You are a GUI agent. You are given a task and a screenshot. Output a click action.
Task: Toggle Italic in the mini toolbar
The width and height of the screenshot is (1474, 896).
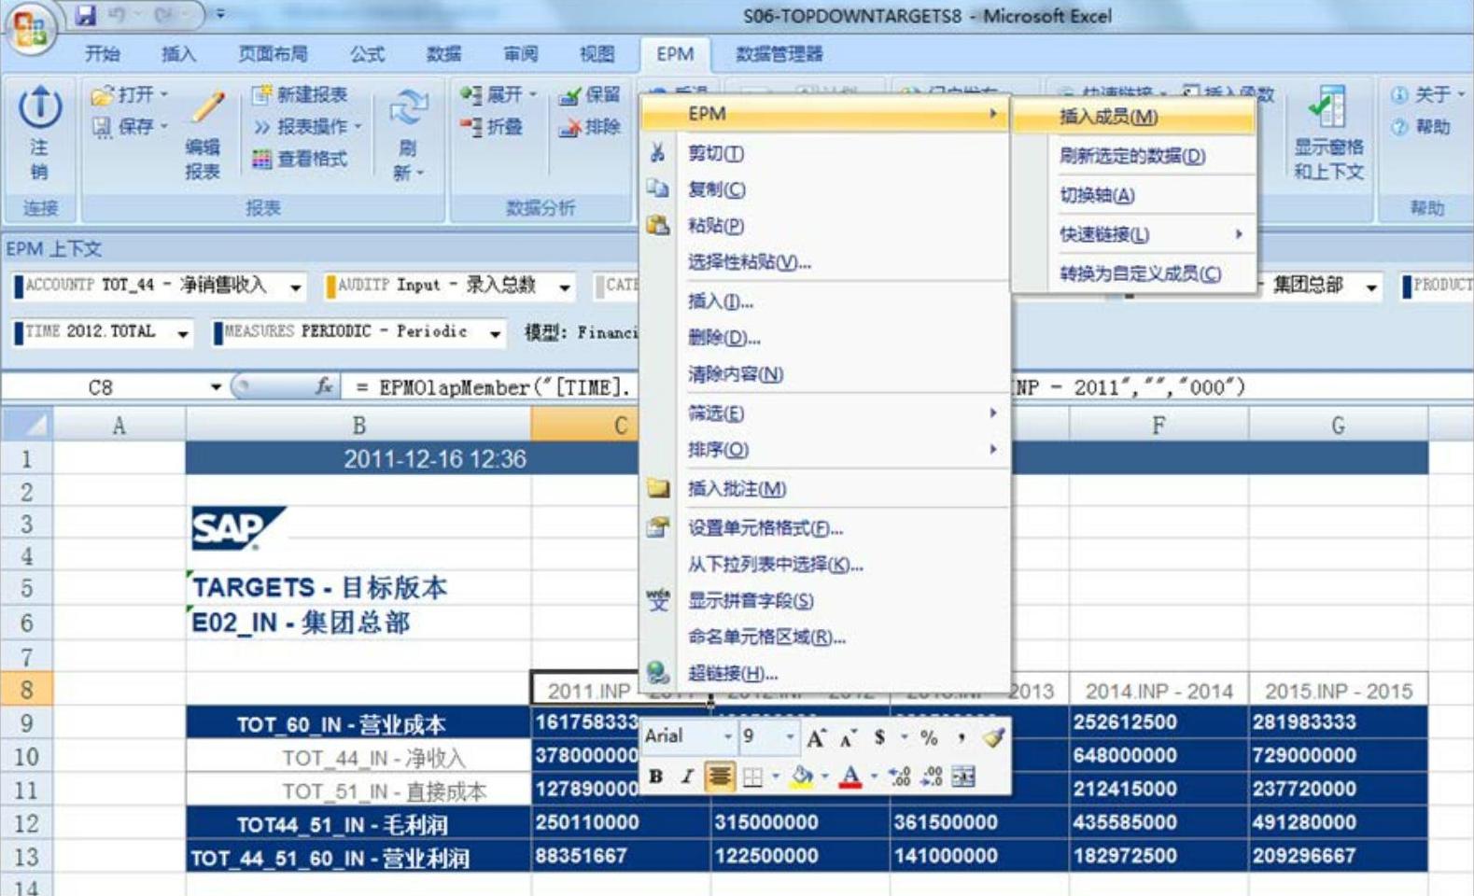pos(687,777)
